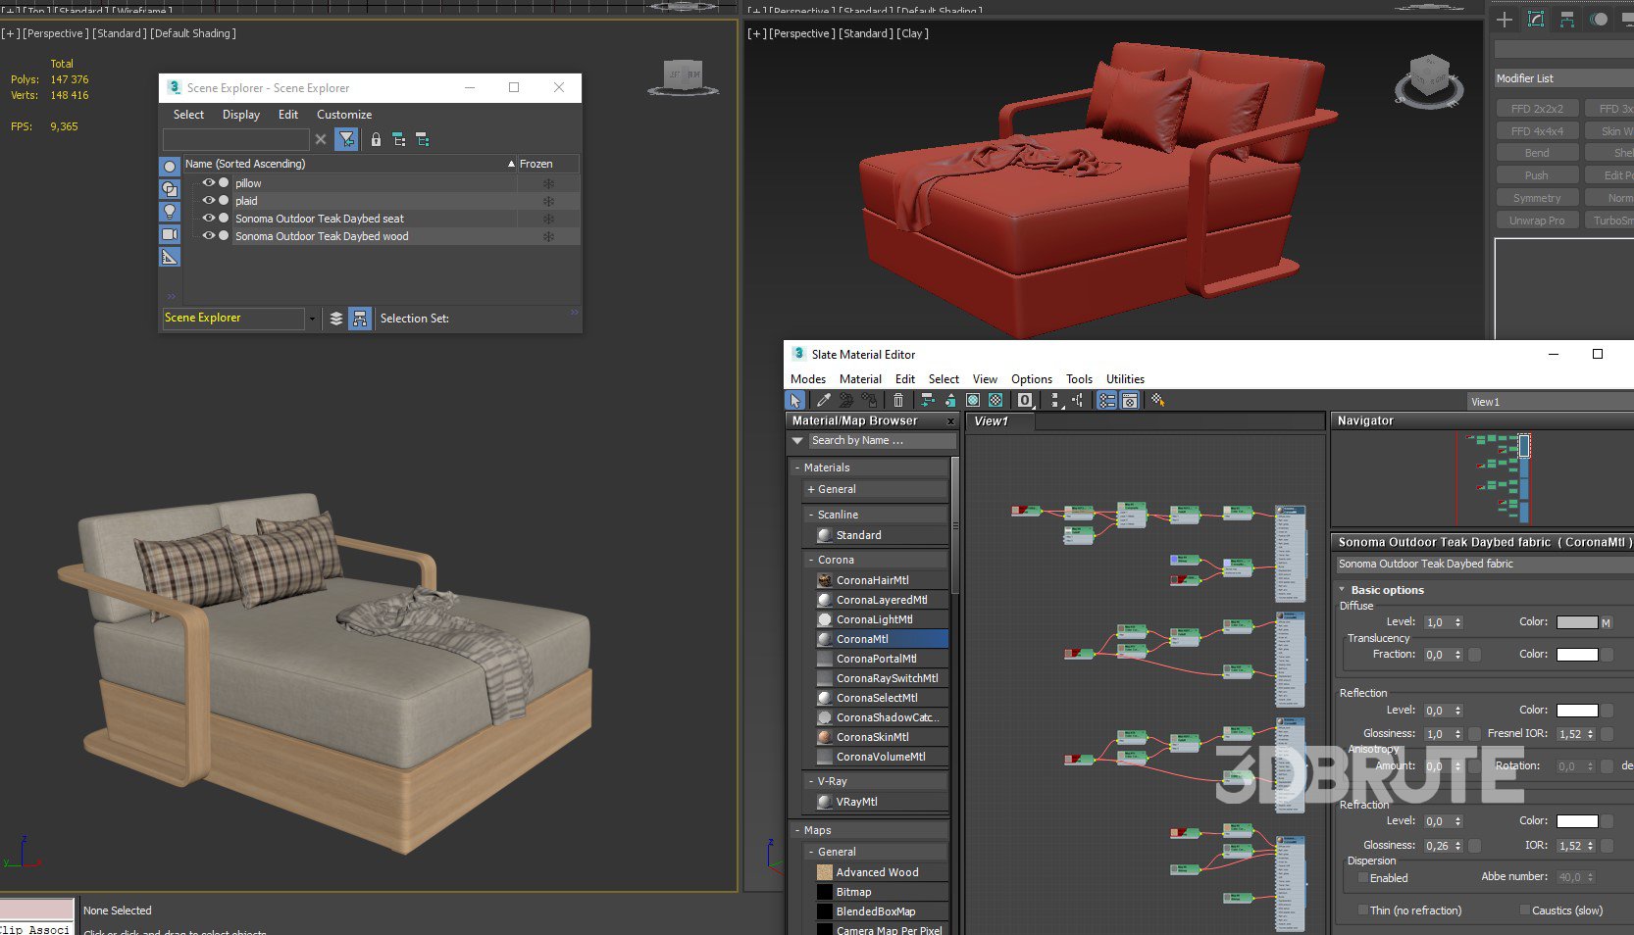
Task: Toggle display cameras filter in Scene Explorer
Action: click(170, 234)
